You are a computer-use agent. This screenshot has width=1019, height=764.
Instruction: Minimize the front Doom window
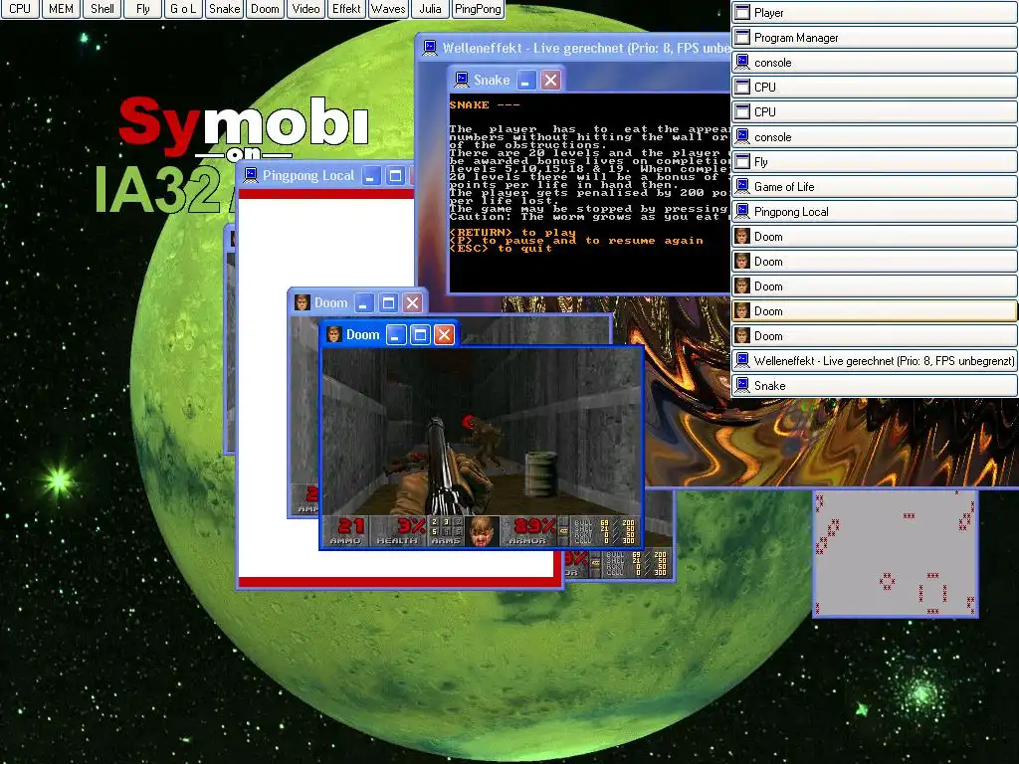click(x=396, y=334)
